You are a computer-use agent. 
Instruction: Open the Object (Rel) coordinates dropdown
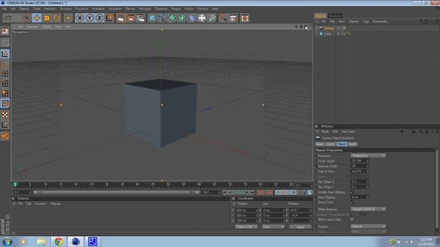(x=246, y=226)
